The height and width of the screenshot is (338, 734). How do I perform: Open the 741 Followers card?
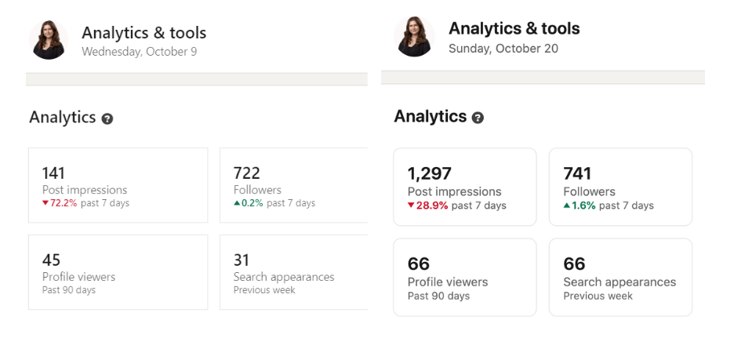(620, 187)
